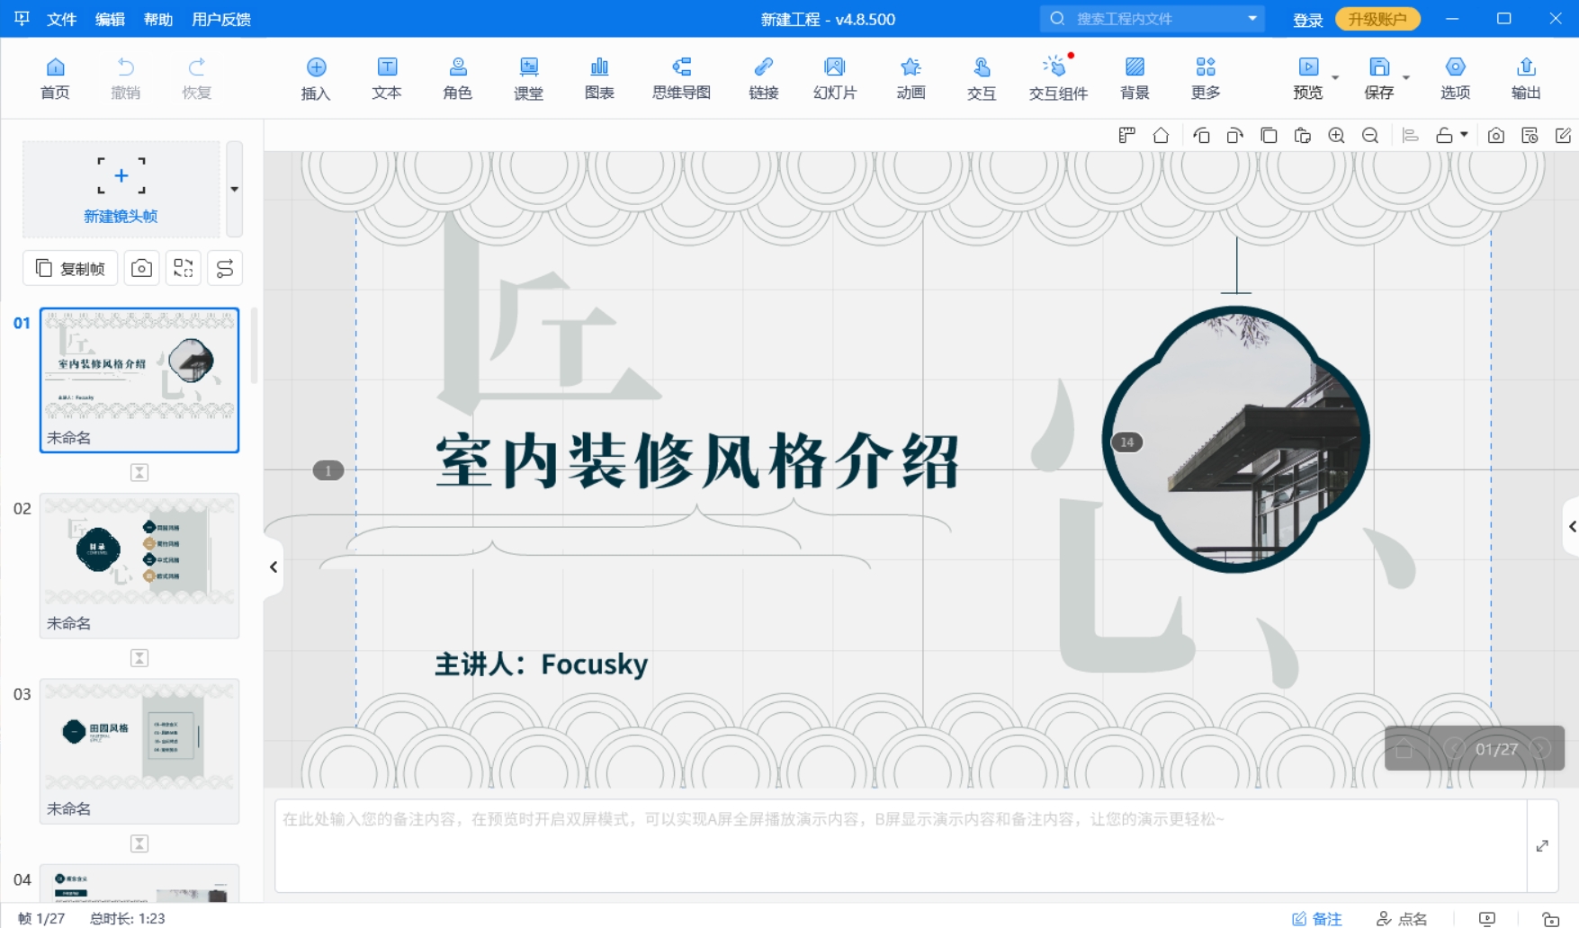Select frame 03 thumbnail

click(139, 751)
